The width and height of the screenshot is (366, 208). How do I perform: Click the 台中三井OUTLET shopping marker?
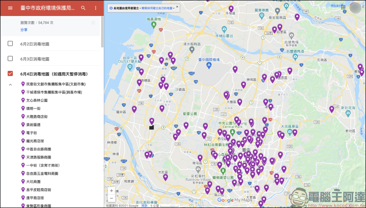(x=130, y=67)
